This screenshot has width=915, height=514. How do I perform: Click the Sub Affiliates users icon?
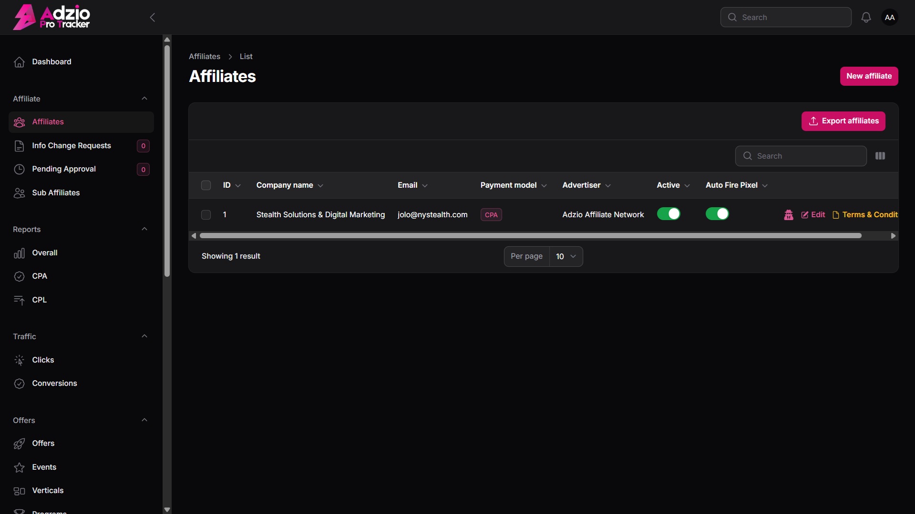(19, 193)
